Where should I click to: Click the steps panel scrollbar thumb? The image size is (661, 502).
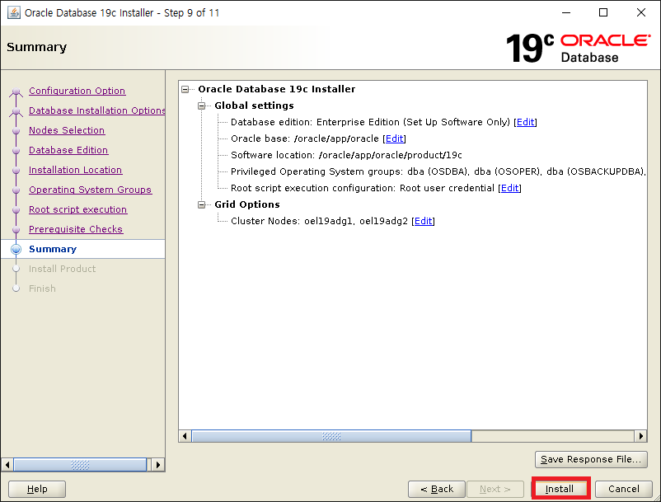click(80, 465)
